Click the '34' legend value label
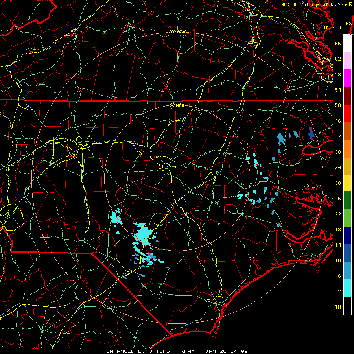The image size is (354, 354). (338, 168)
